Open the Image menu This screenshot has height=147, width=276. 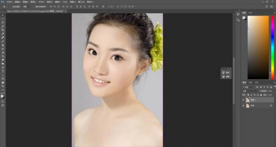click(26, 2)
